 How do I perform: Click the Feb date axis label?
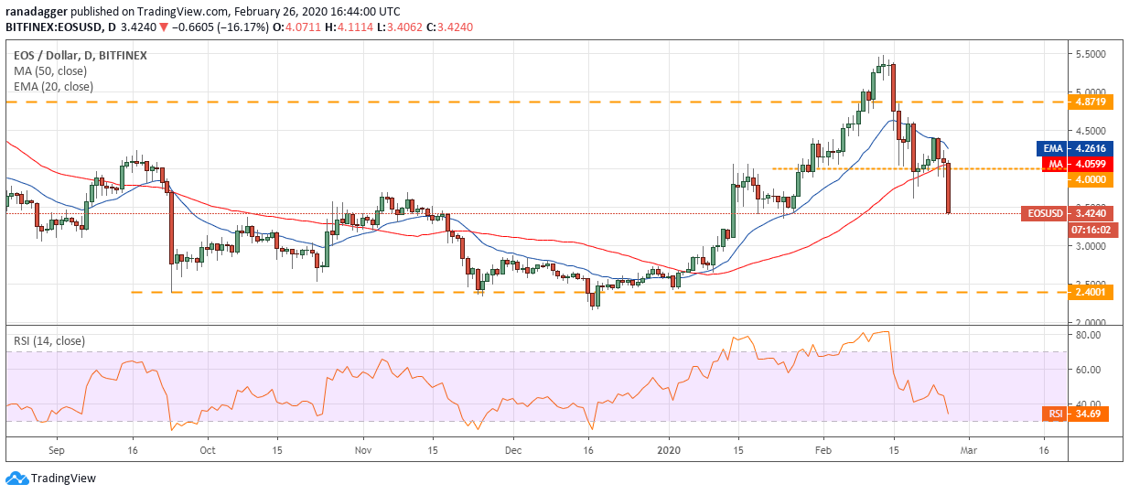pos(823,450)
